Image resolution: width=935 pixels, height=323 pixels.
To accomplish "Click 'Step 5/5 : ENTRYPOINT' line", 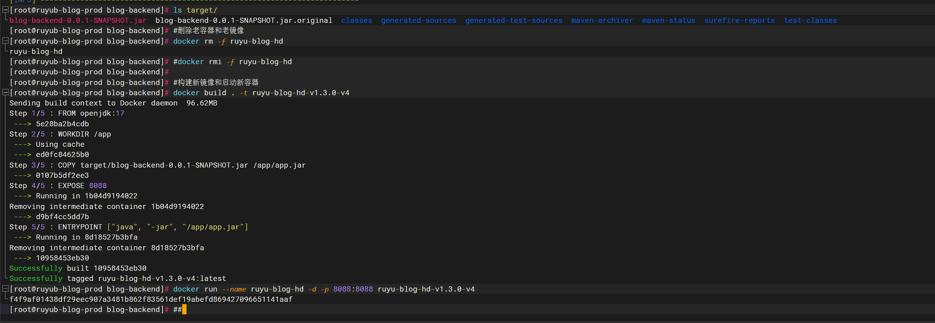I will pos(129,227).
